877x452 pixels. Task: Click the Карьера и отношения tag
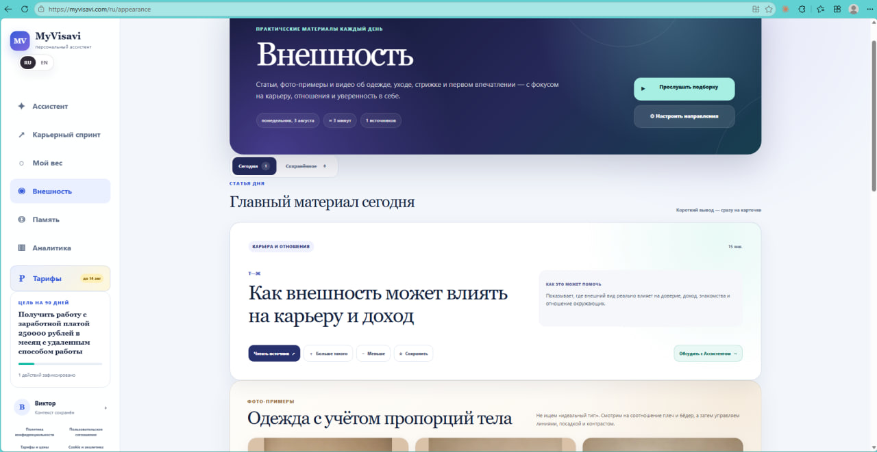[281, 246]
